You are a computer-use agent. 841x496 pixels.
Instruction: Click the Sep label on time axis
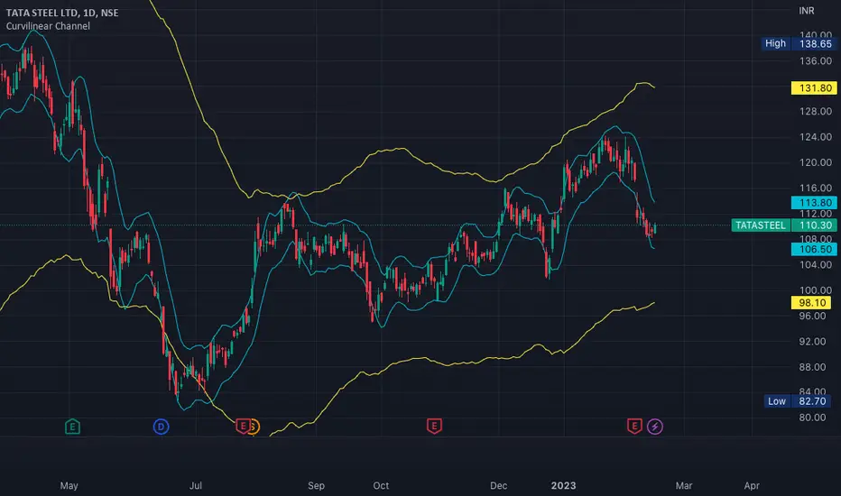click(x=317, y=486)
